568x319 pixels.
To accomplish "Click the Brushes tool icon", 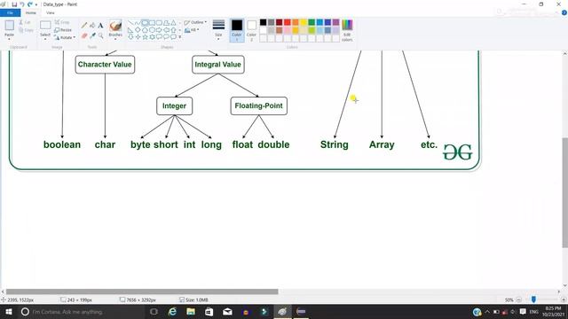I will (x=115, y=26).
